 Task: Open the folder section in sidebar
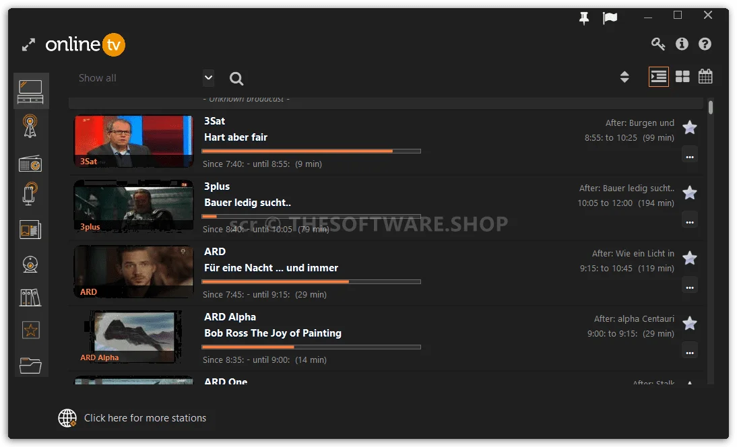coord(30,366)
